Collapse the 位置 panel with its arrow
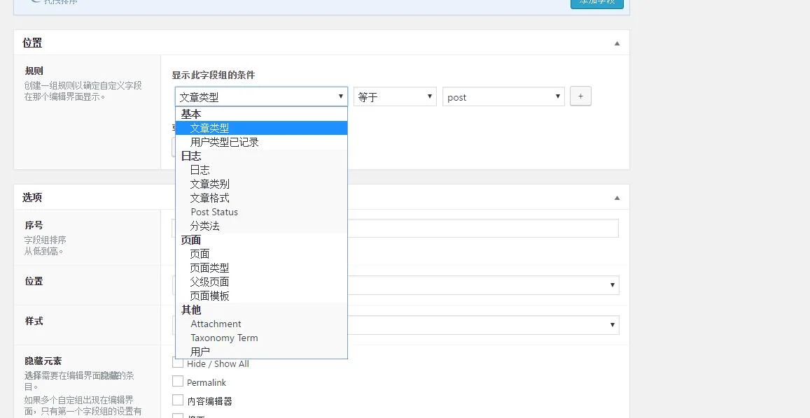Screen dimensions: 810x418 coord(617,42)
